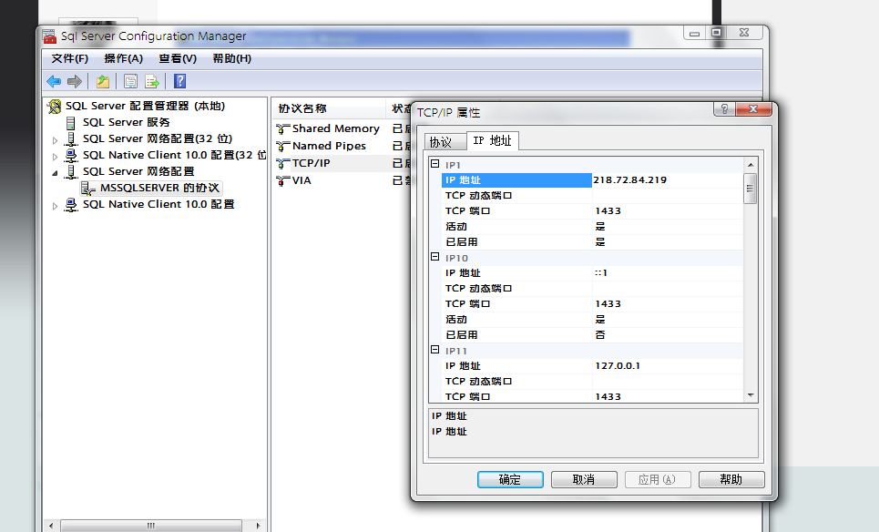
Task: Select the Named Pipes protocol
Action: click(x=329, y=146)
